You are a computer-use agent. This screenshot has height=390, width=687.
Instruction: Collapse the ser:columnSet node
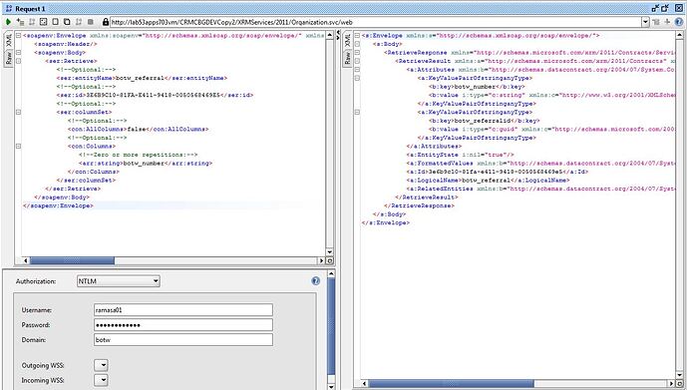pyautogui.click(x=18, y=112)
